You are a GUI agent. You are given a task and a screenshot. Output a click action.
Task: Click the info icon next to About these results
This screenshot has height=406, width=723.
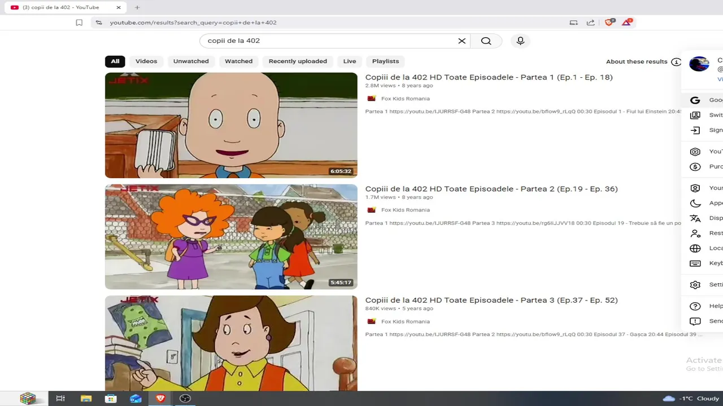[x=676, y=61]
